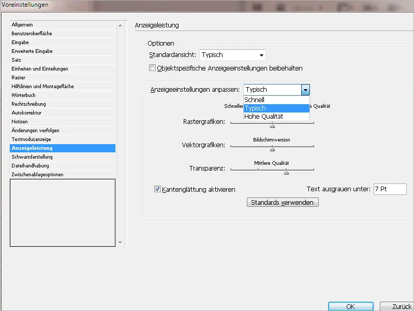Click the Text ausgrauen unter input field
Viewport: 414px width, 311px height.
(390, 189)
